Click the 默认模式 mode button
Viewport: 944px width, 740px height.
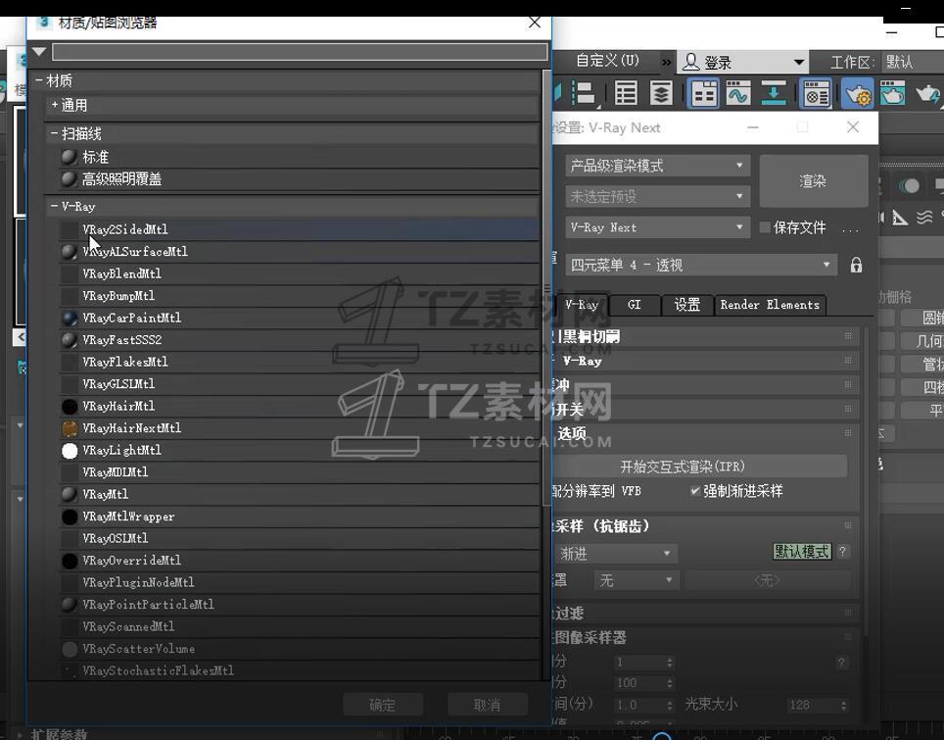[x=802, y=551]
